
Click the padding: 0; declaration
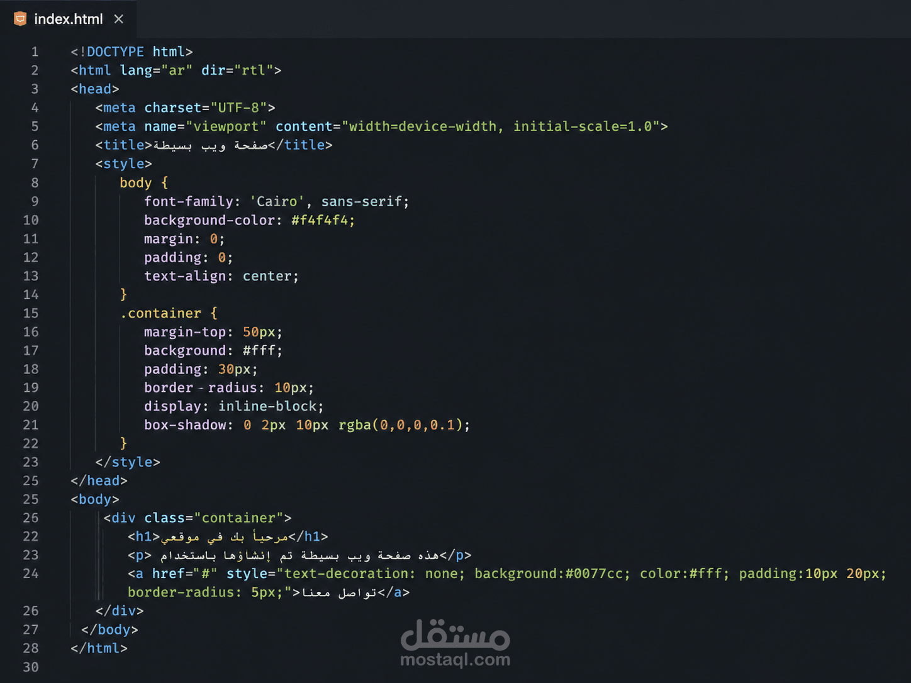coord(189,257)
